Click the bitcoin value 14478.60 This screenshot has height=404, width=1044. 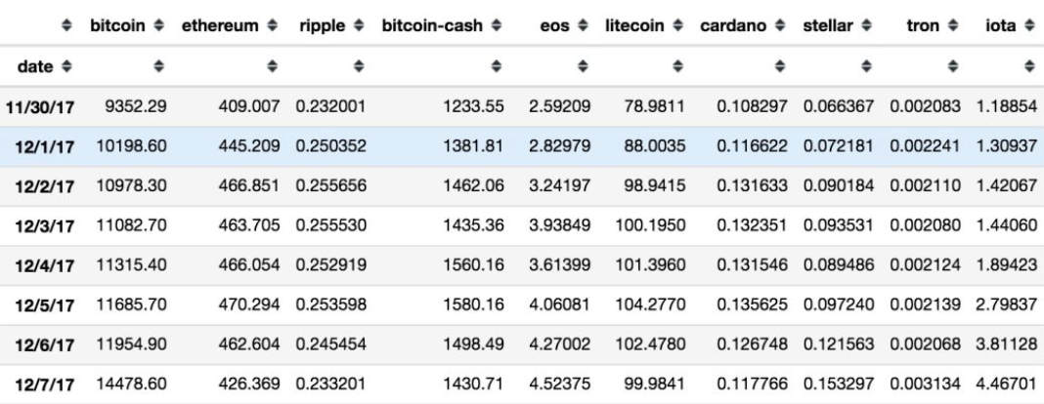pyautogui.click(x=135, y=384)
